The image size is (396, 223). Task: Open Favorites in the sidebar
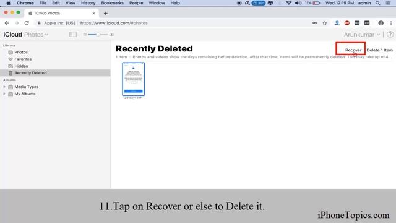23,59
